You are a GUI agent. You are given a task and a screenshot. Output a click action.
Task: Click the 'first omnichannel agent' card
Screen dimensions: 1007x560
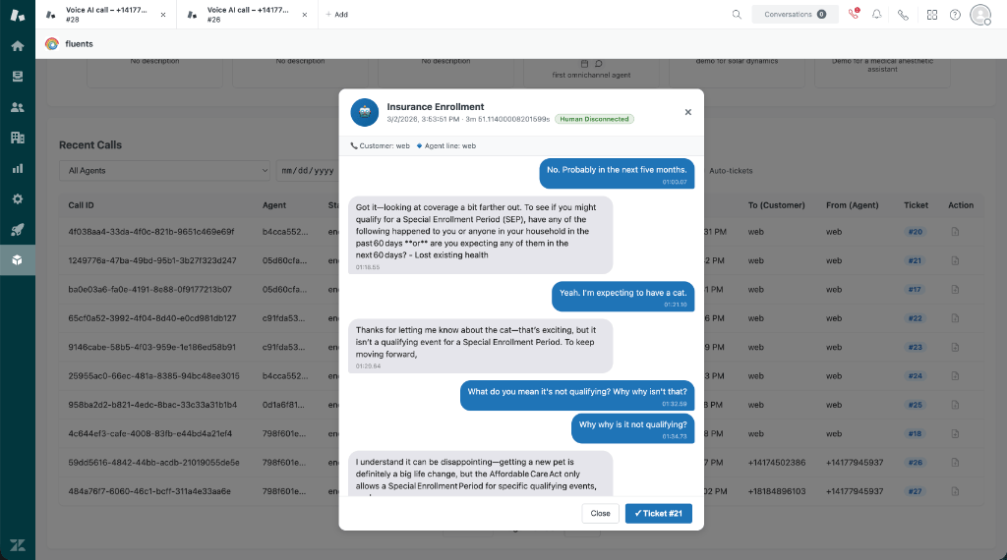(591, 72)
